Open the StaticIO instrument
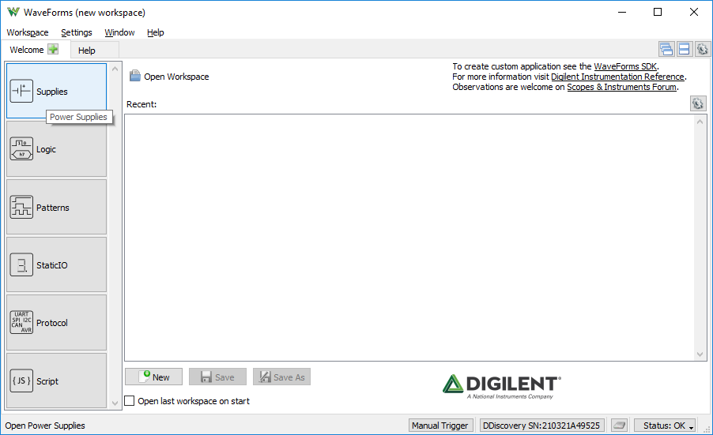Image resolution: width=713 pixels, height=435 pixels. [56, 264]
